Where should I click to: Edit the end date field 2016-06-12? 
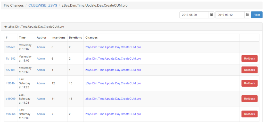229,15
